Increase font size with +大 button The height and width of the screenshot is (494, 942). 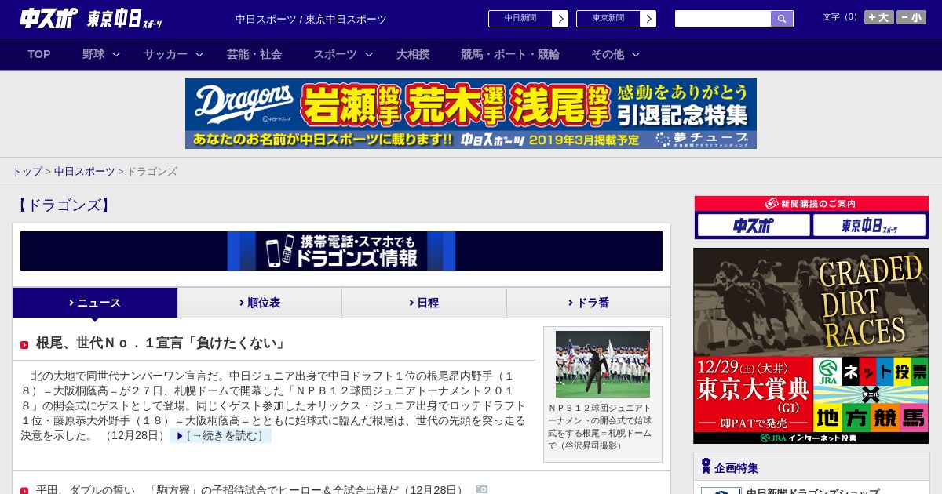[x=879, y=17]
